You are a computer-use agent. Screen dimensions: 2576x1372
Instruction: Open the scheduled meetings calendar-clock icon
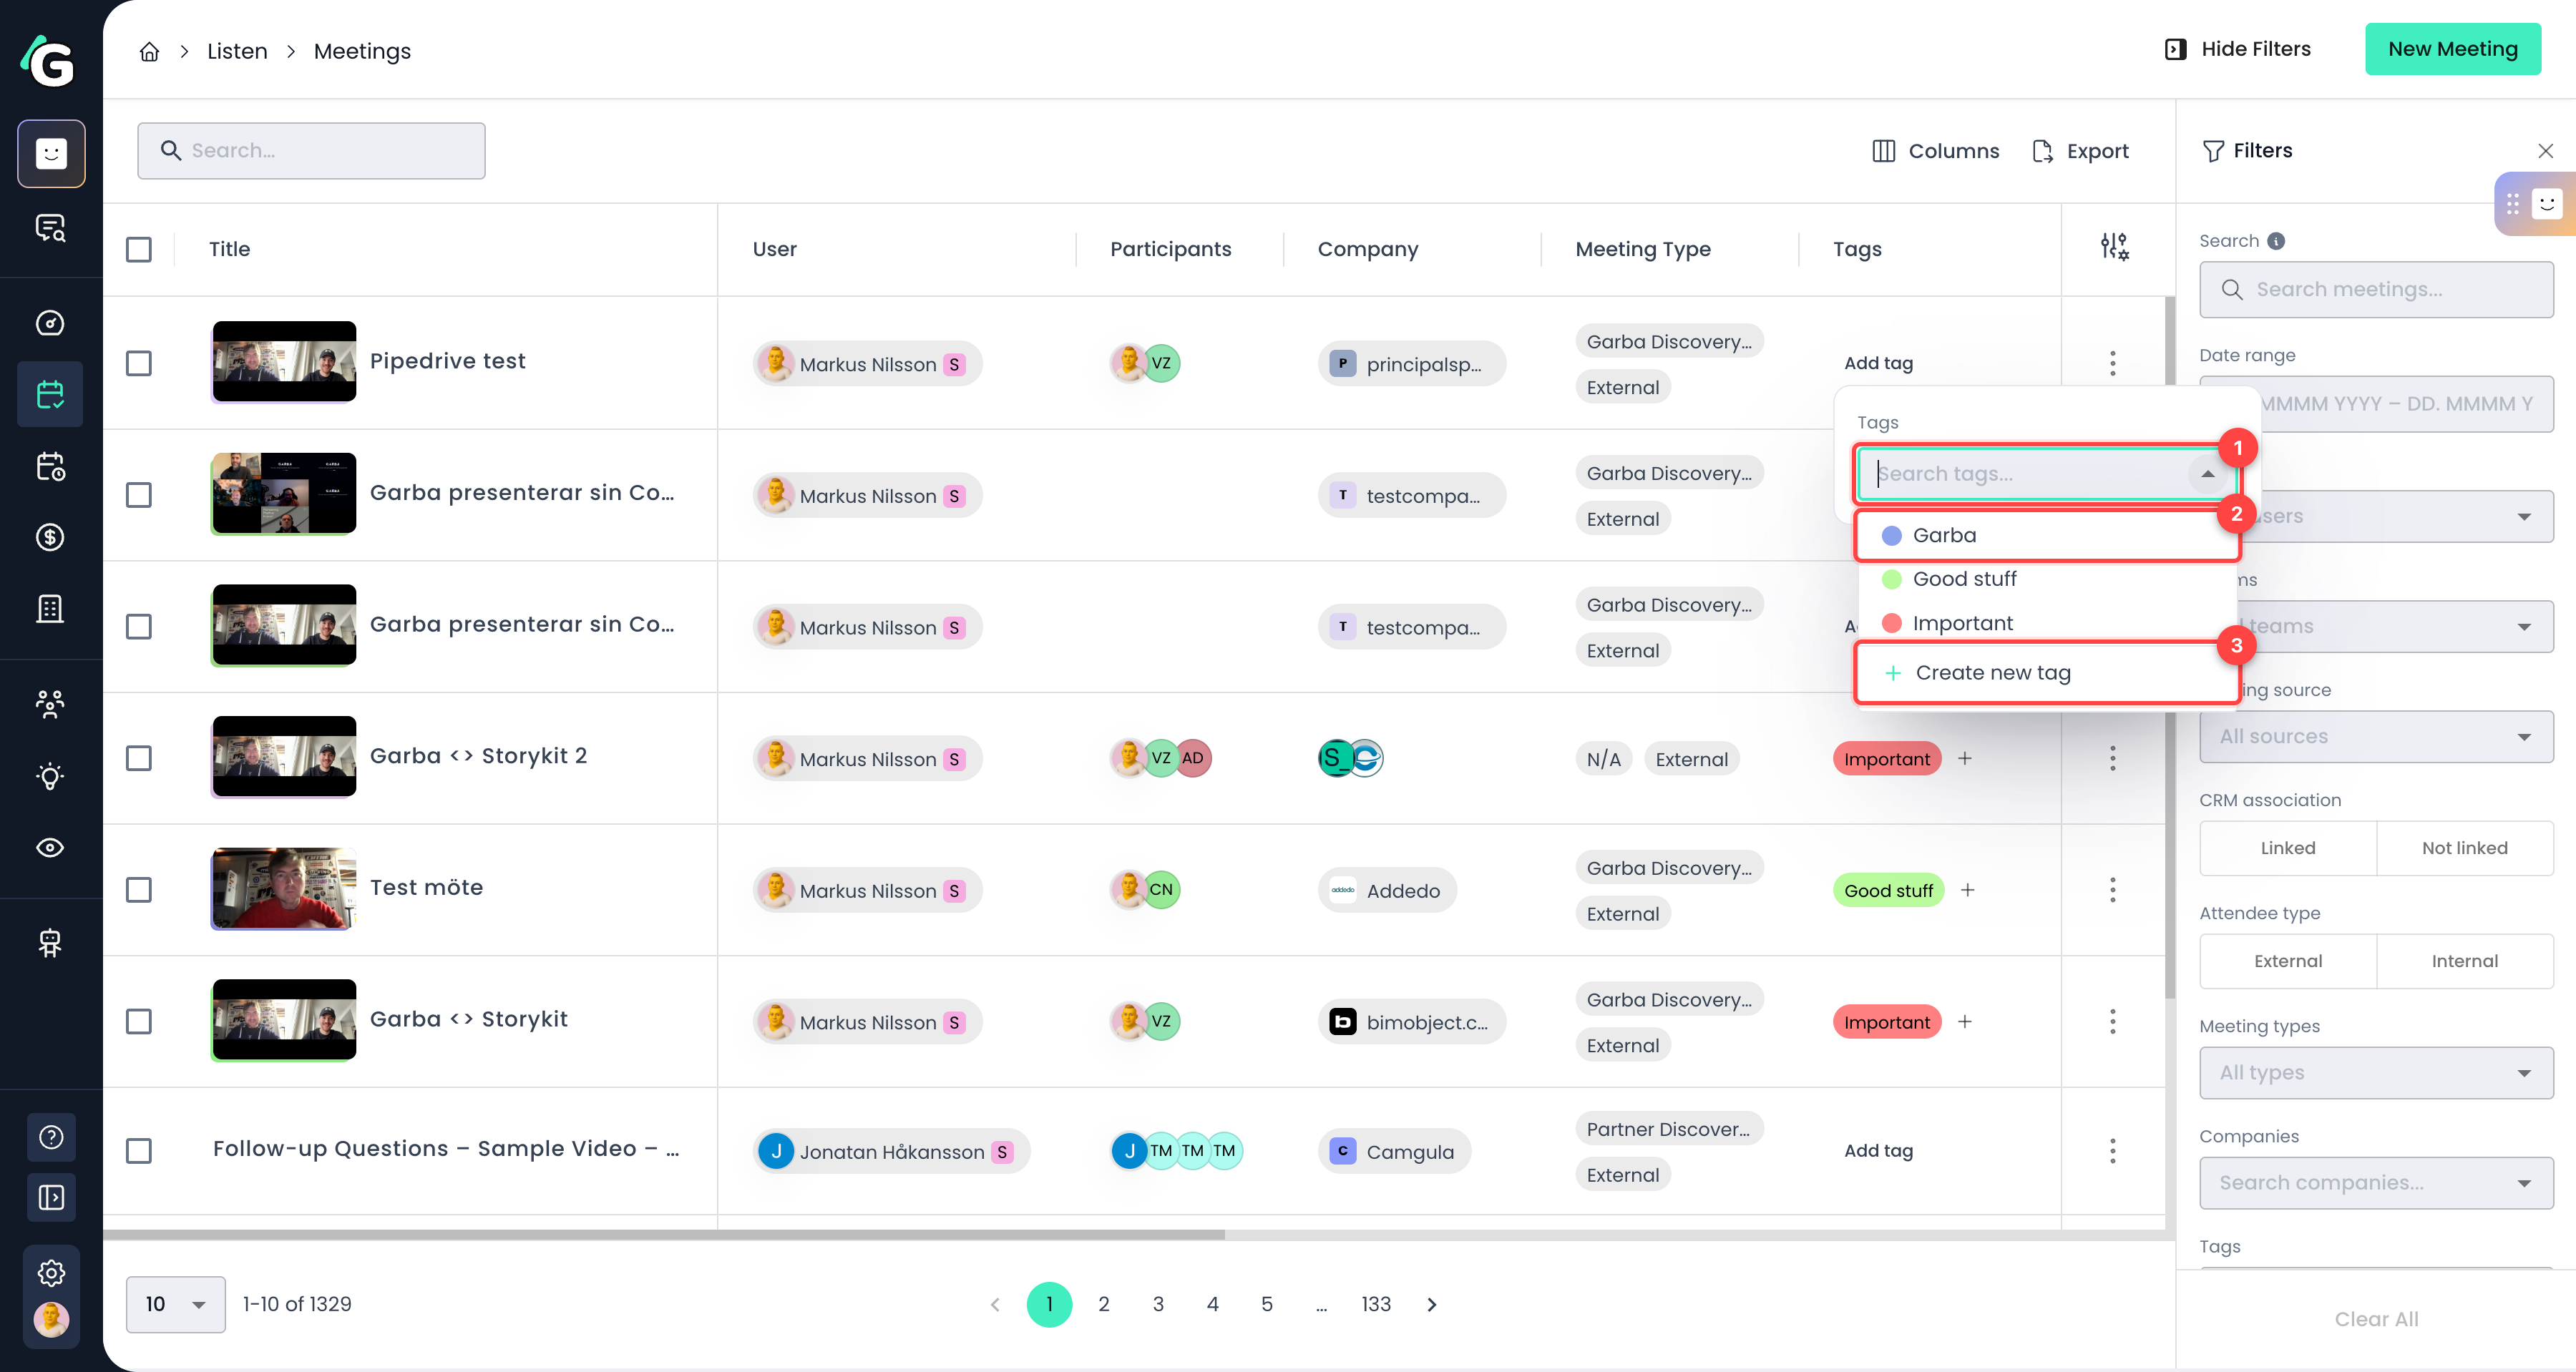point(51,466)
